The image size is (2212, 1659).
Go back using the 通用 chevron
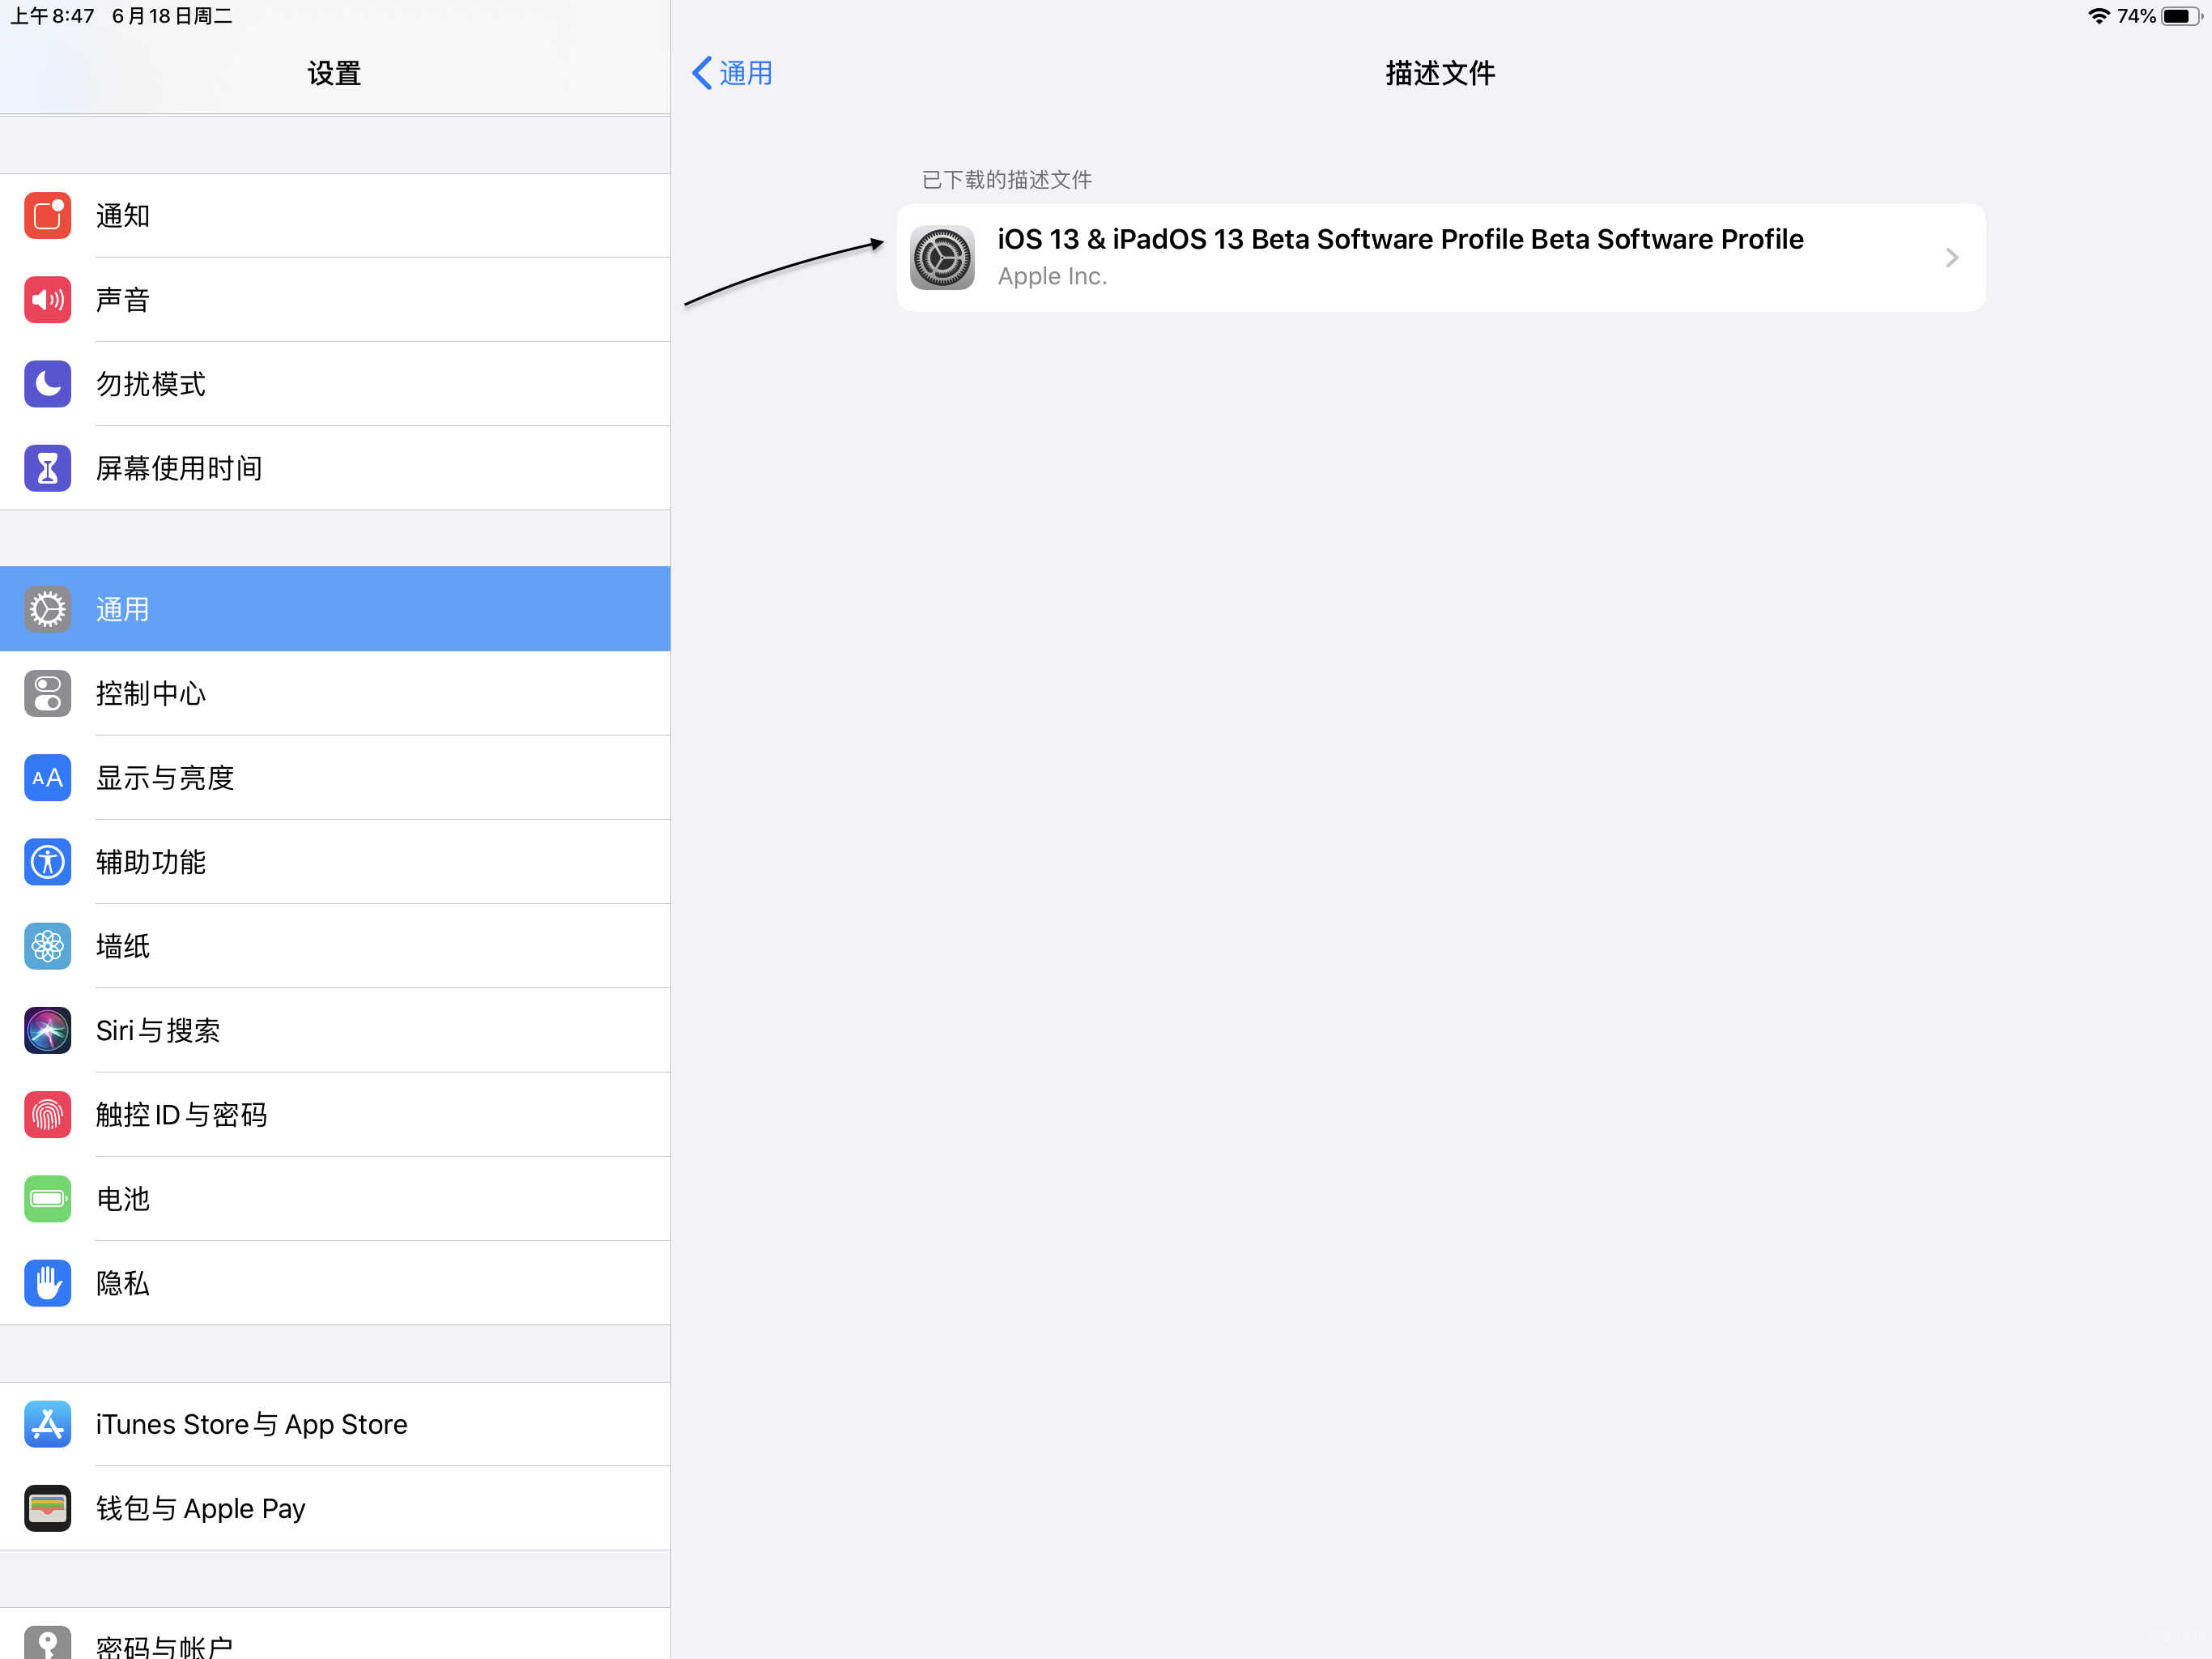[x=732, y=73]
